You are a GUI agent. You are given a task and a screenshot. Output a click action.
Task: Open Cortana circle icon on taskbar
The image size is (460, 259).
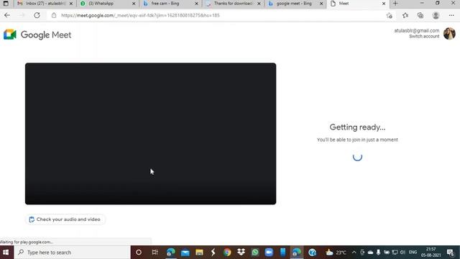click(x=139, y=253)
